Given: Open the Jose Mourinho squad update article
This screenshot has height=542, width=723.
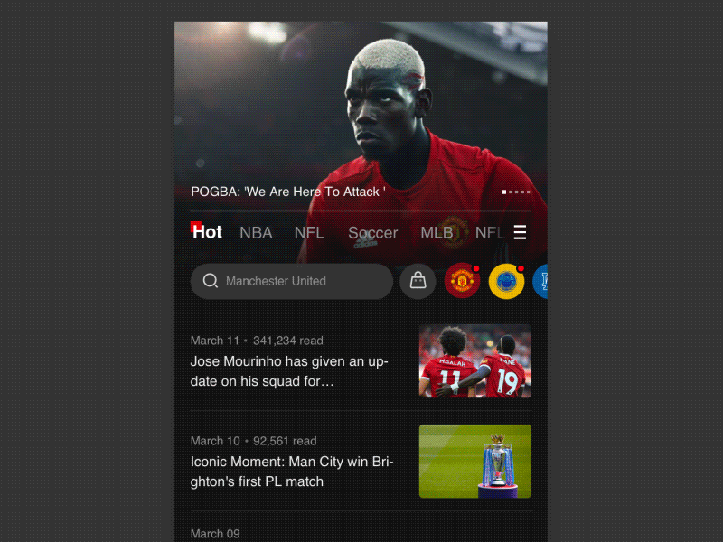Looking at the screenshot, I should click(289, 371).
